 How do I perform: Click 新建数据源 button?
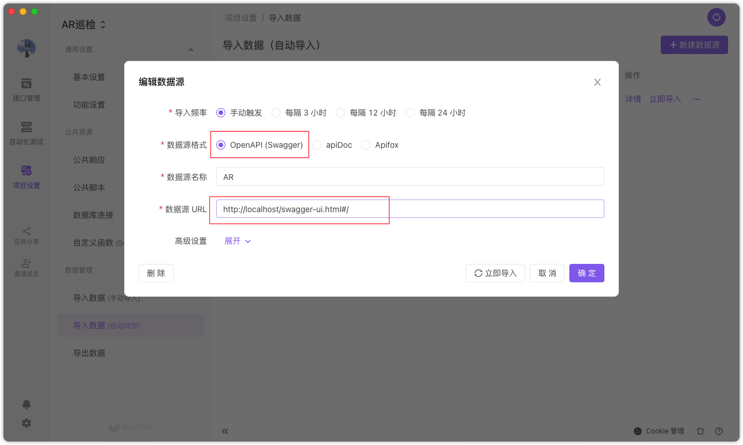[694, 45]
